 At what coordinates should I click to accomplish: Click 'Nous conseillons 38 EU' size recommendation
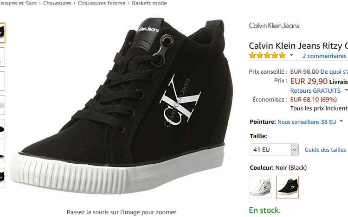pos(307,122)
